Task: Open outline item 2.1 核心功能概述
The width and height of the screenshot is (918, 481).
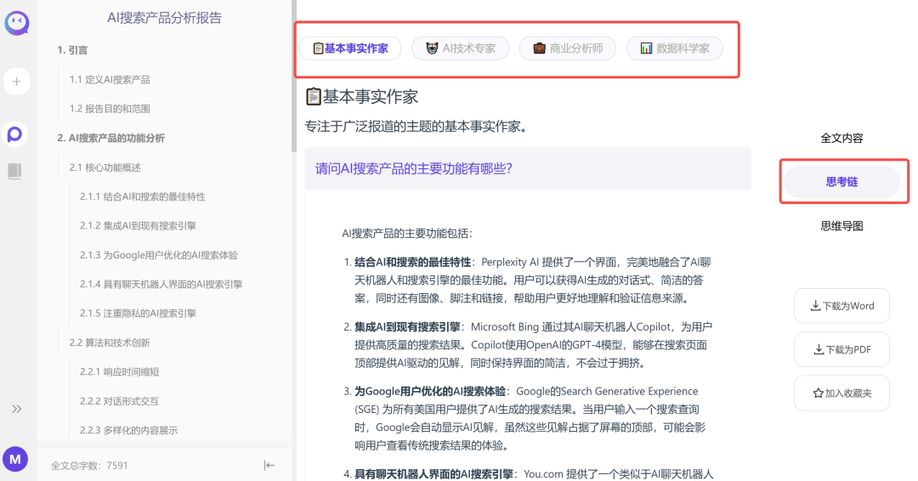Action: point(105,167)
